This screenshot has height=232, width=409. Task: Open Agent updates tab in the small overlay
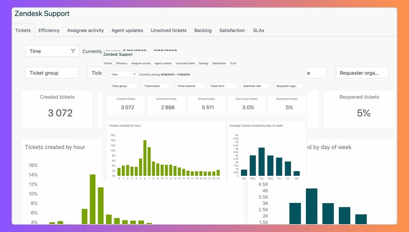(163, 63)
